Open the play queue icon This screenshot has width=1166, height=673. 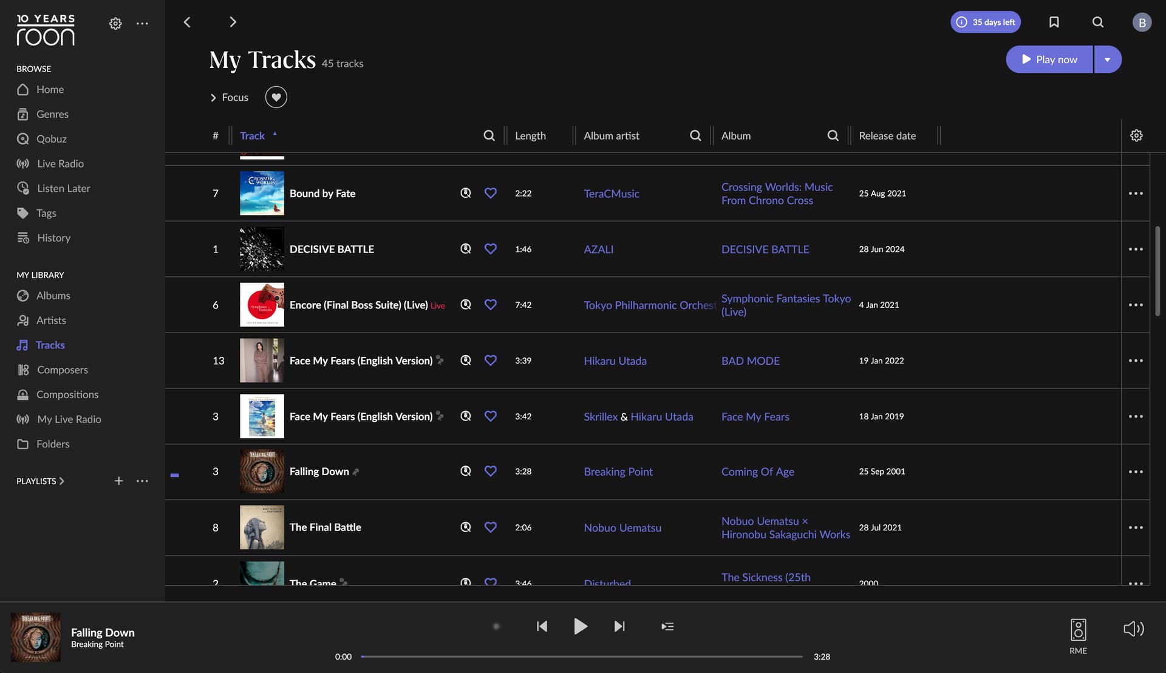[x=667, y=626]
